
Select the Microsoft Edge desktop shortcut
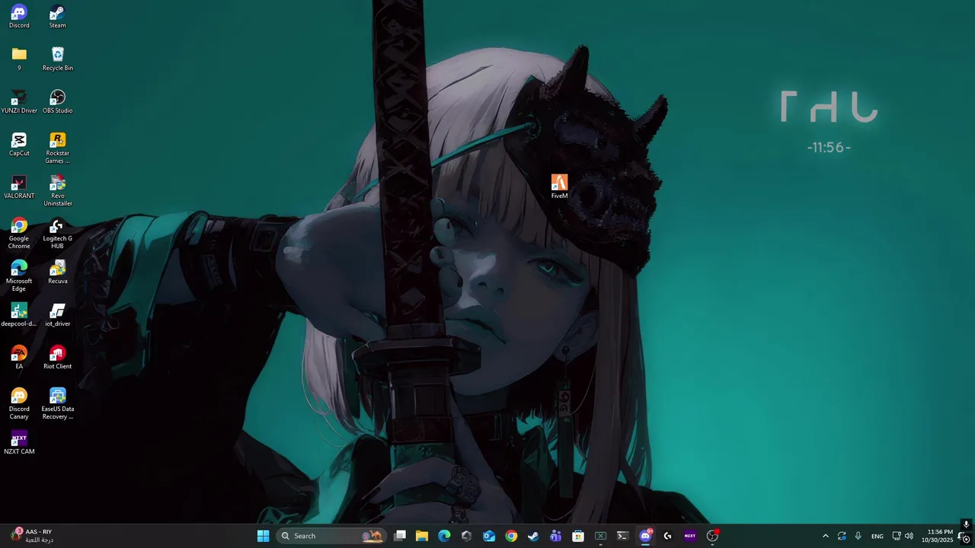19,276
